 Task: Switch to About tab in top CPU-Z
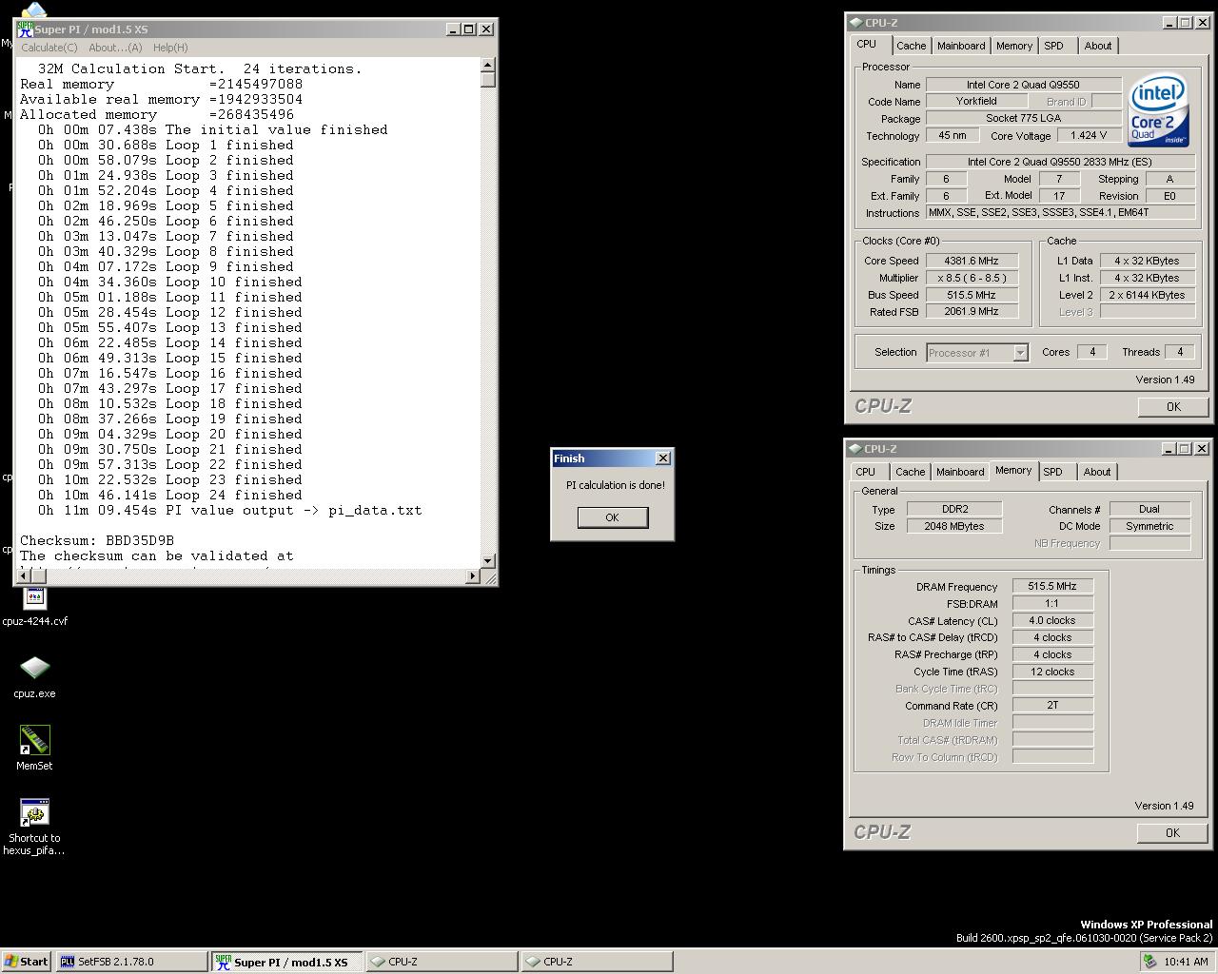(x=1097, y=46)
